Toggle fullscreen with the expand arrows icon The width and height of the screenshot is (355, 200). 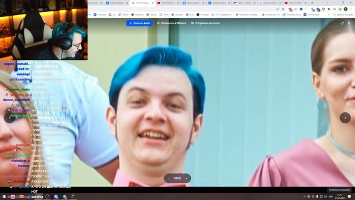point(342,23)
